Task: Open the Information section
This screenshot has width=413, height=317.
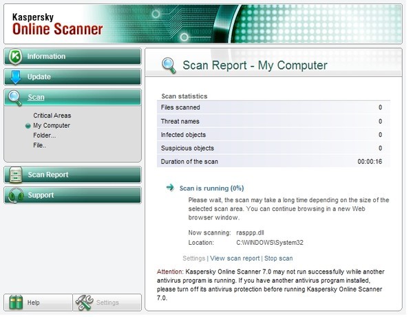Action: (x=73, y=56)
